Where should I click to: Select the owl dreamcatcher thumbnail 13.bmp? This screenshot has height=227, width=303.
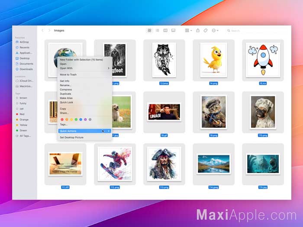(x=164, y=60)
